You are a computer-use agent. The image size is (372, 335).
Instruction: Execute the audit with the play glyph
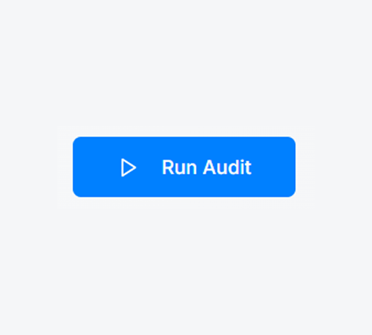[x=128, y=167]
